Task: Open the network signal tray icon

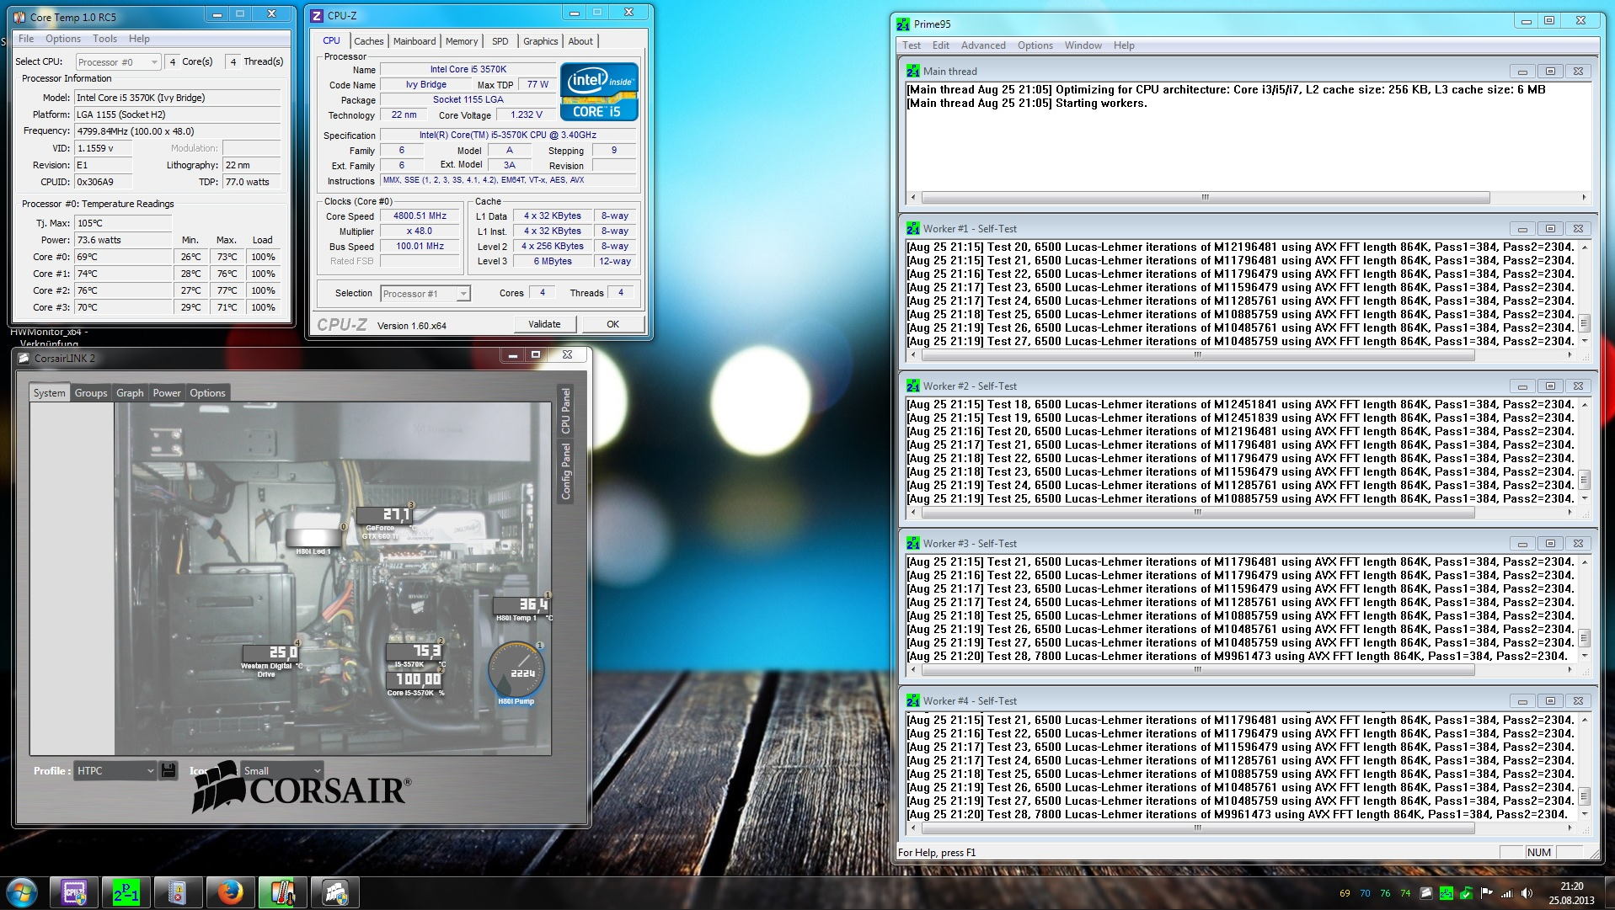Action: 1507,893
